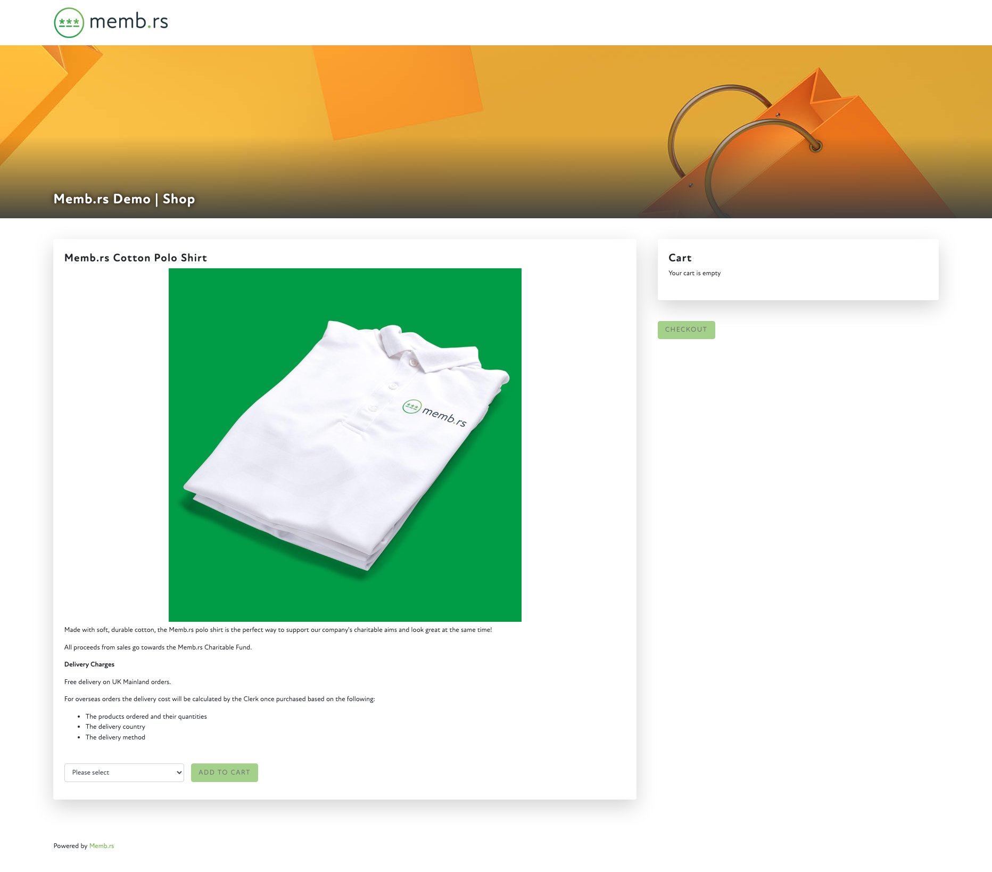Viewport: 992px width, 872px height.
Task: Click the 'Memb.rs Demo | Shop' banner heading
Action: [124, 199]
